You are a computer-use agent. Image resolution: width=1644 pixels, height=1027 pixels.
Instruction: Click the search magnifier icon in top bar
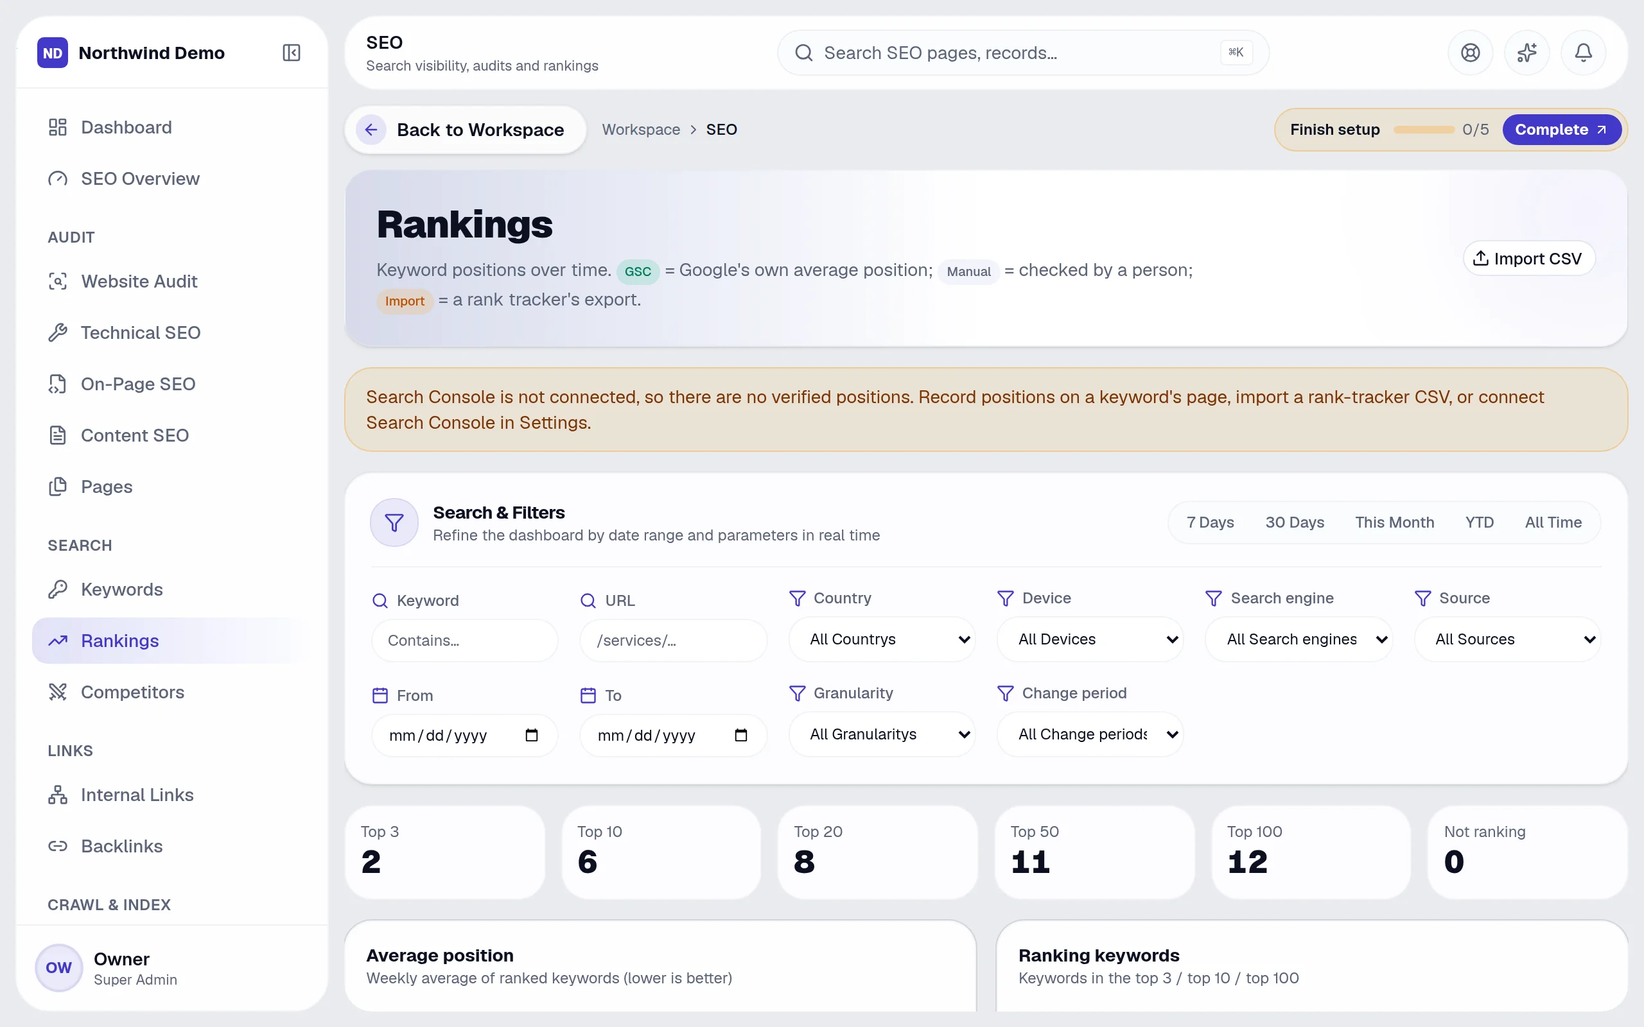(803, 52)
